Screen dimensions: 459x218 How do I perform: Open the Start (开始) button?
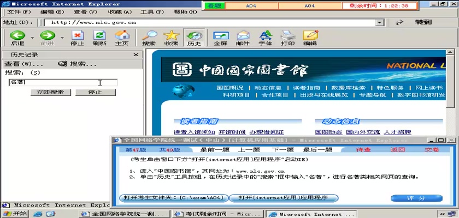(14, 213)
